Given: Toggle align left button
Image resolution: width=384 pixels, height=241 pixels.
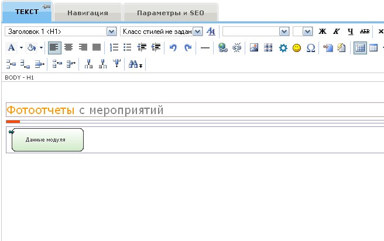Looking at the screenshot, I should pyautogui.click(x=54, y=48).
